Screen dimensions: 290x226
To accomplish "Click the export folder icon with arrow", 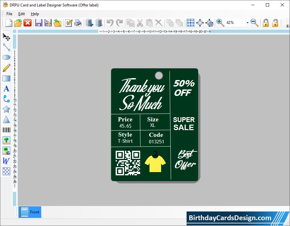I will tap(57, 23).
